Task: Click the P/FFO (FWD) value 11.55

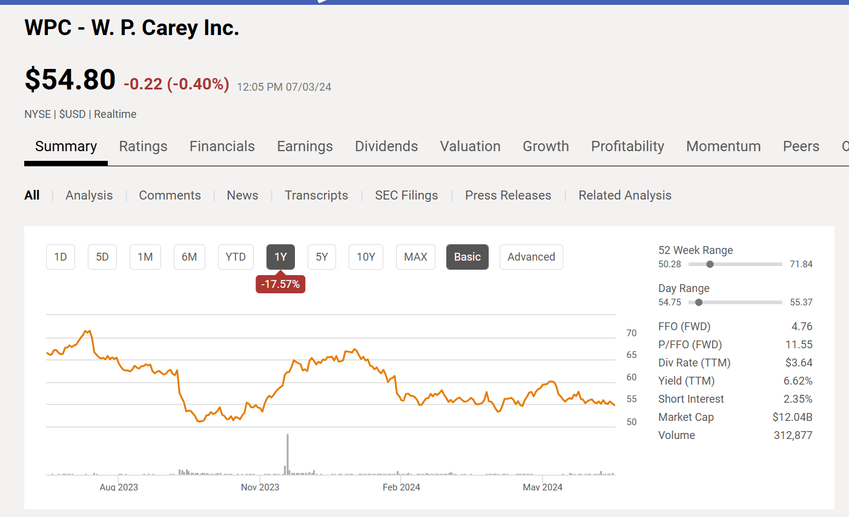Action: click(799, 345)
